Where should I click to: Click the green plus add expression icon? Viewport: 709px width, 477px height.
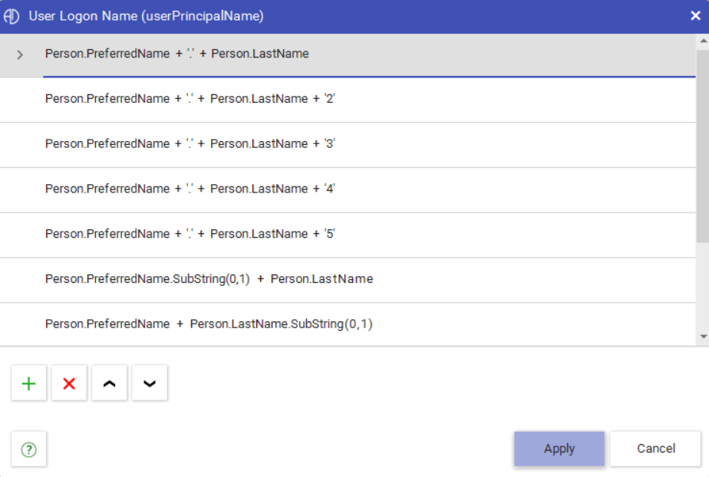(x=29, y=383)
